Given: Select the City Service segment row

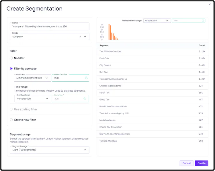Looking at the screenshot, I should click(x=152, y=65).
